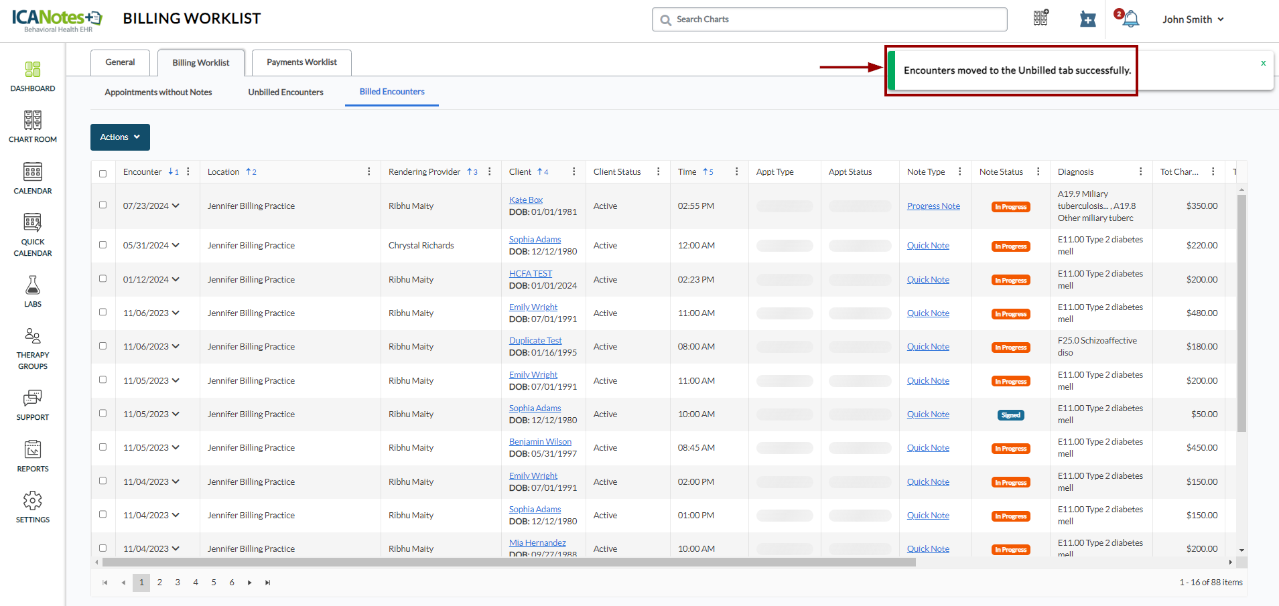Open the Actions dropdown
The height and width of the screenshot is (606, 1279).
[x=120, y=137]
